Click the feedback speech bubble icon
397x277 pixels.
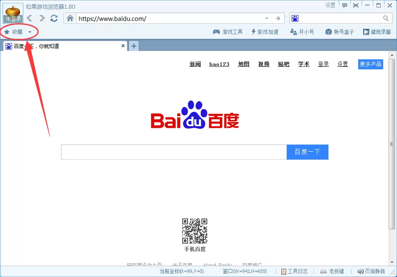pos(345,5)
